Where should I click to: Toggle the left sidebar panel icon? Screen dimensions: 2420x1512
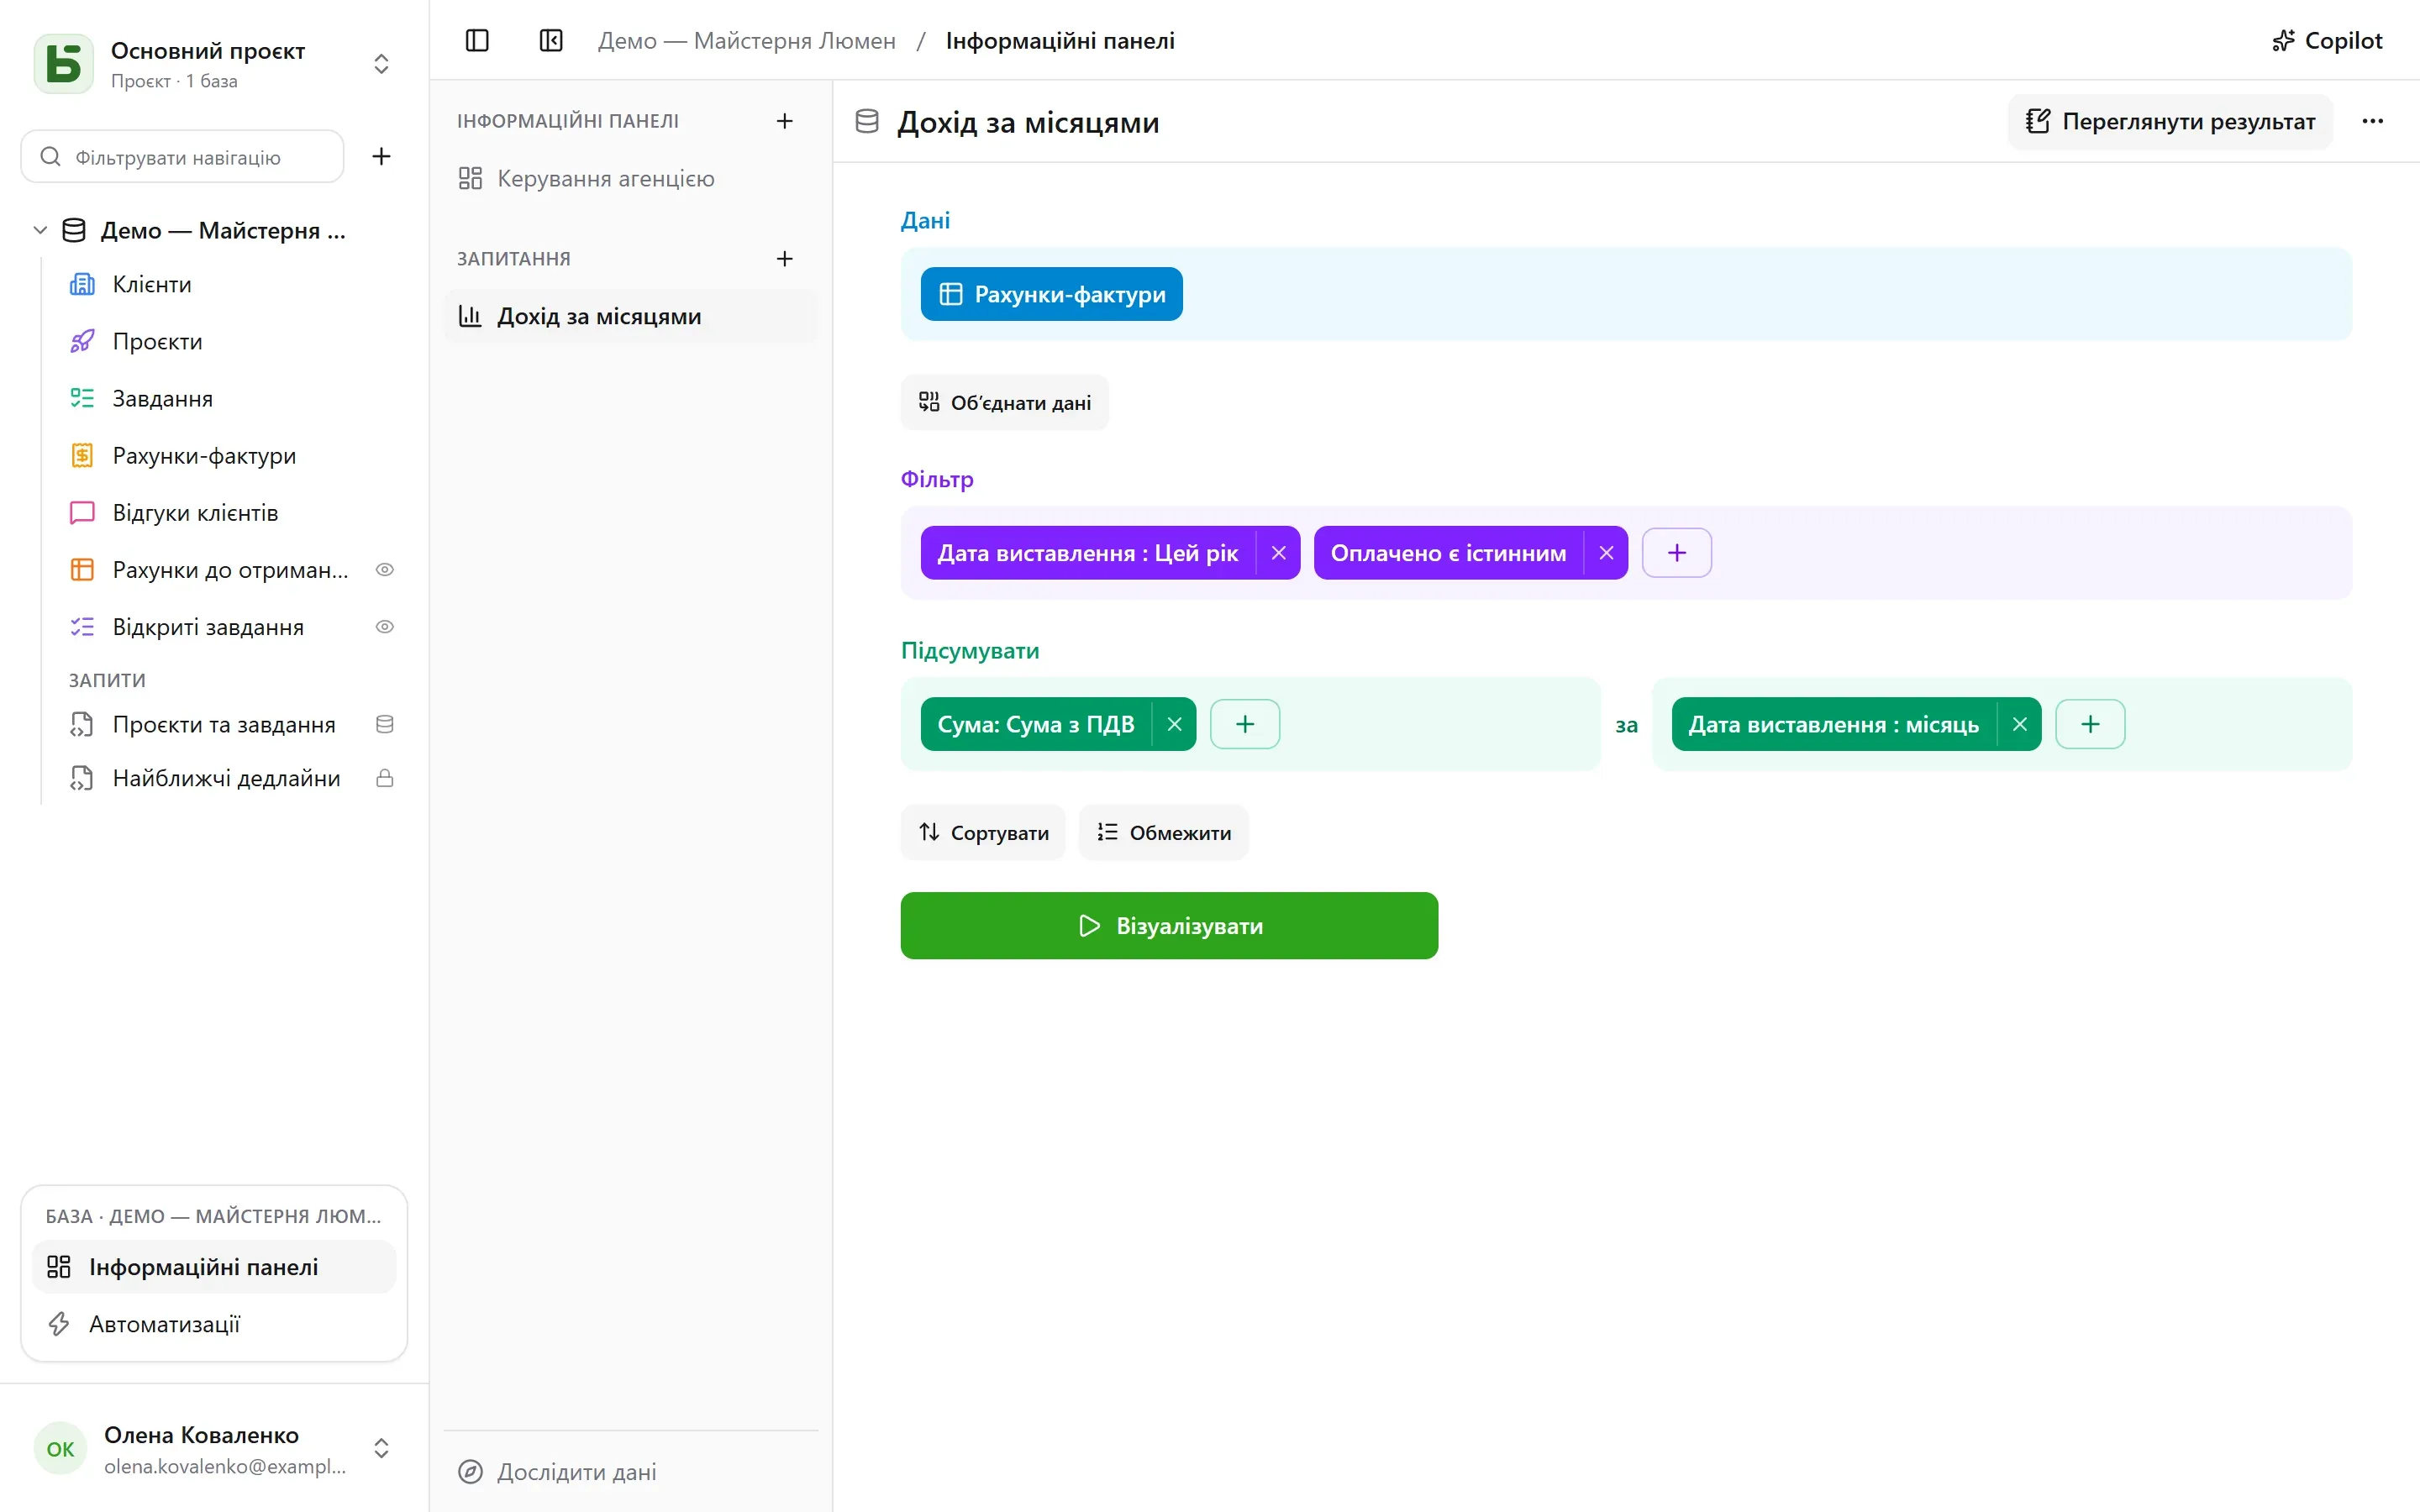477,40
